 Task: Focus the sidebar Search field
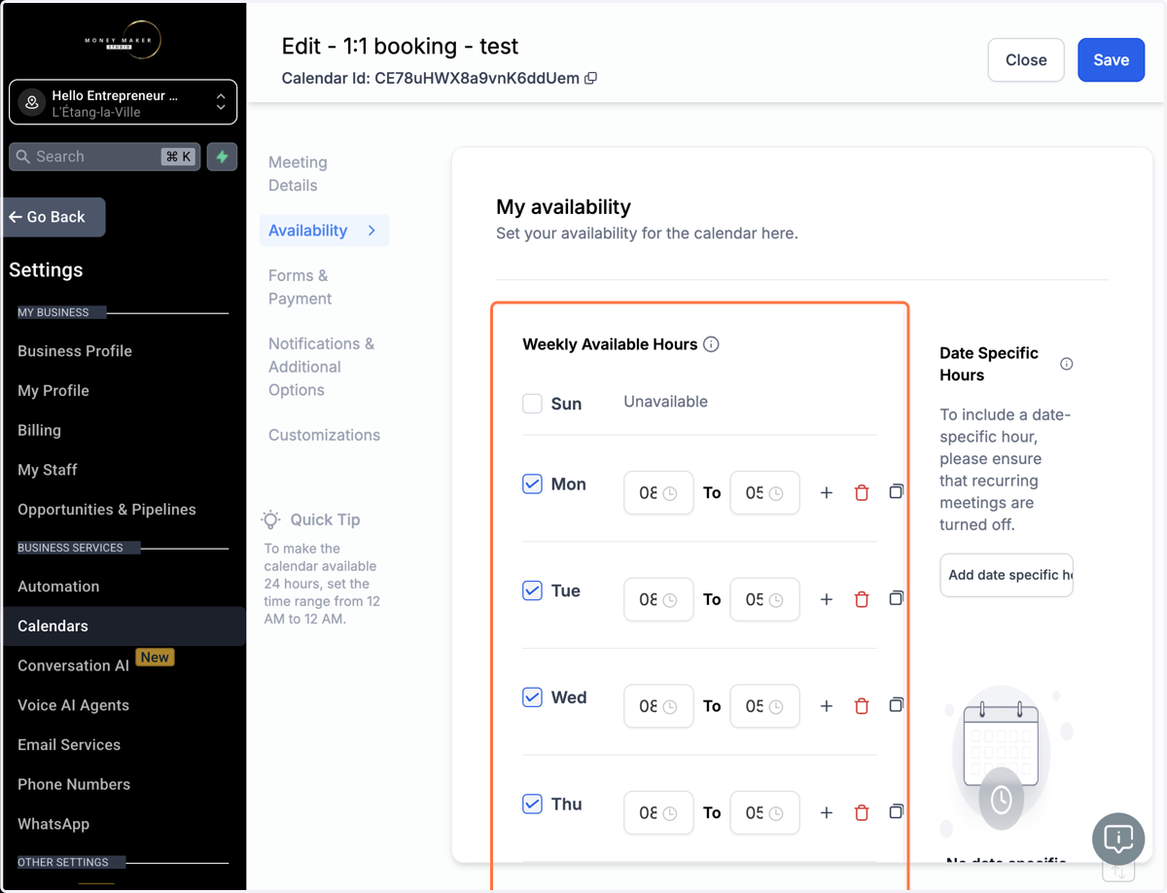point(104,157)
